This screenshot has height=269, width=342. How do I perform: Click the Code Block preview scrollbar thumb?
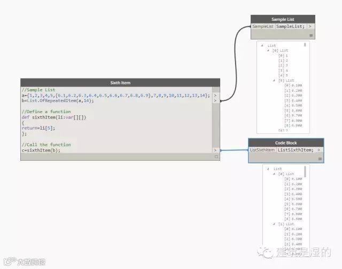[305, 172]
